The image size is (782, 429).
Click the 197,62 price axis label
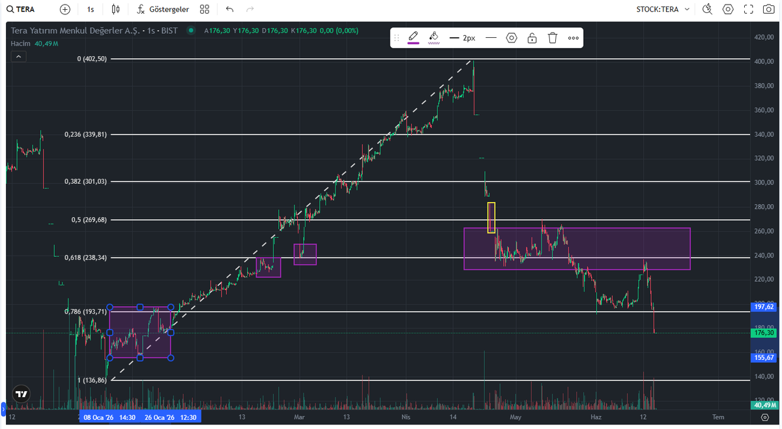tap(763, 306)
